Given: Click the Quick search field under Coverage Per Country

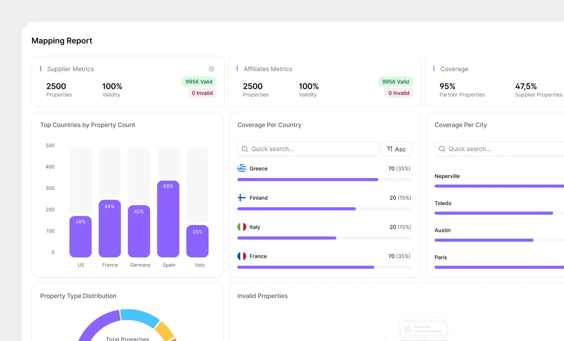Looking at the screenshot, I should point(308,149).
